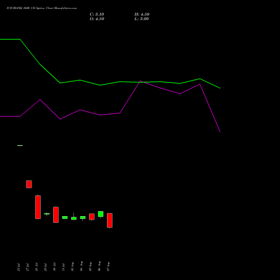Select the open value 'O: 4.50'

[97, 19]
